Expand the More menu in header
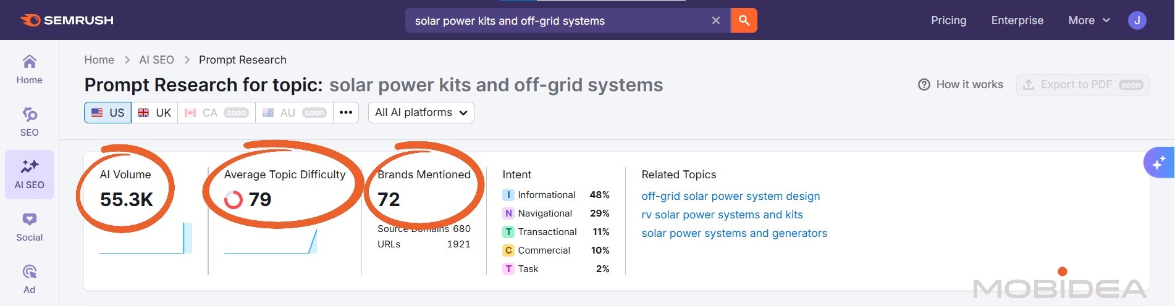This screenshot has width=1175, height=306. click(x=1089, y=20)
